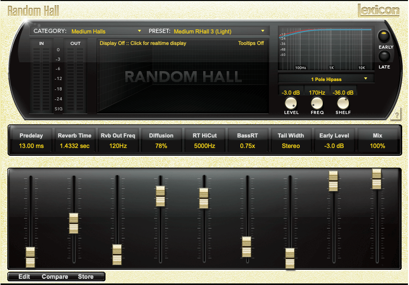Select Medium Halls category field

point(88,31)
